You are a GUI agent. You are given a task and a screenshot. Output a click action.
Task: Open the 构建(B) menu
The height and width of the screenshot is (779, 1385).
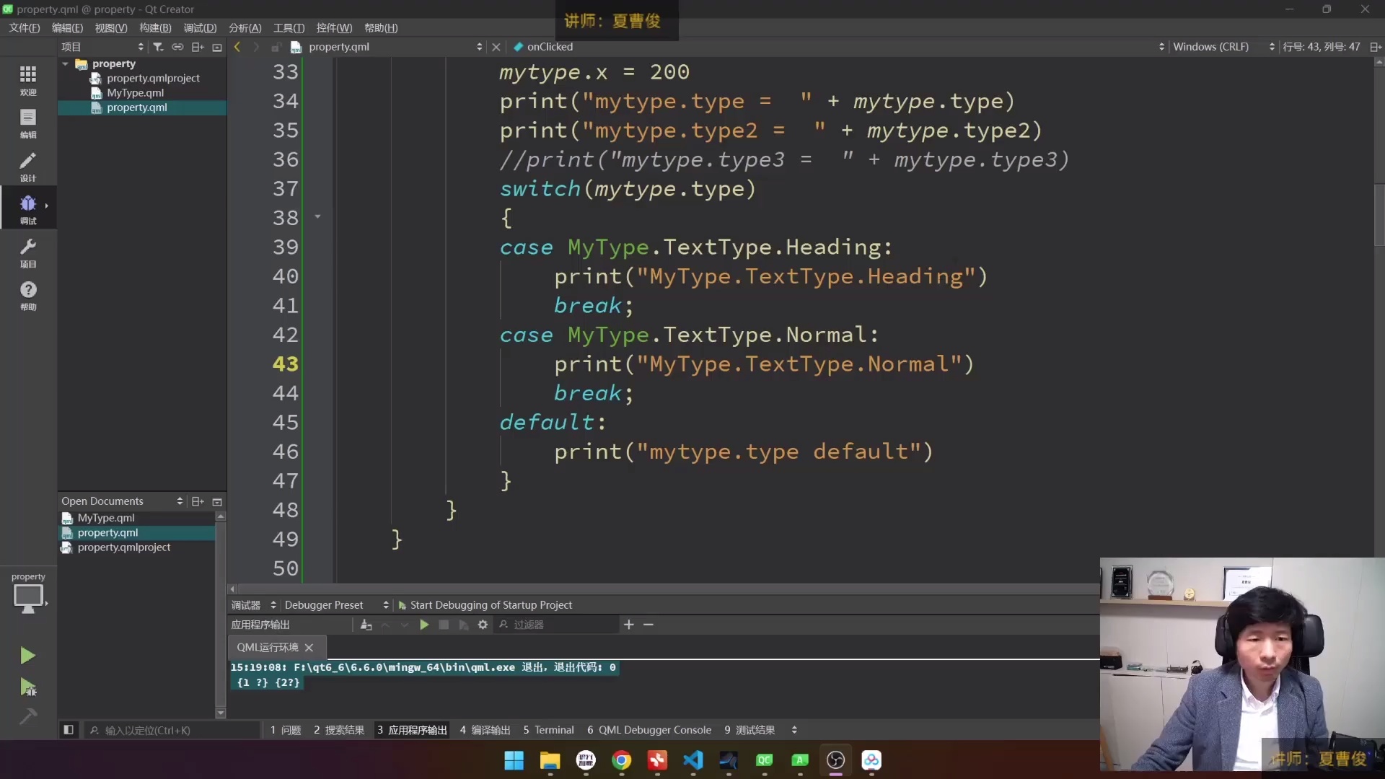155,27
